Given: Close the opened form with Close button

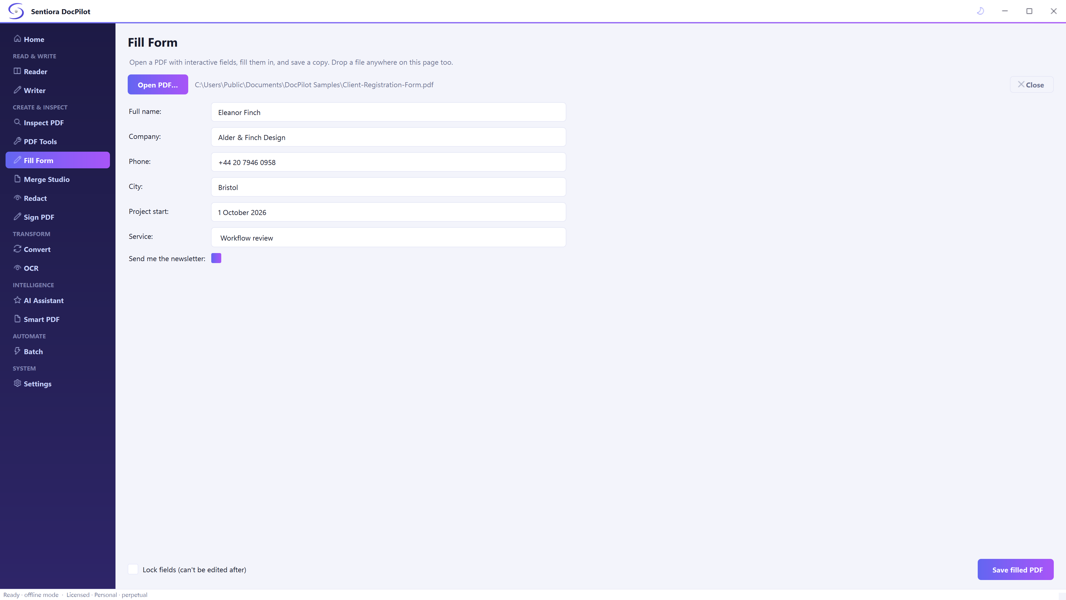Looking at the screenshot, I should (1032, 85).
